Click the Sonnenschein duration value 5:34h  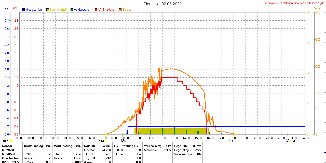tap(197, 154)
